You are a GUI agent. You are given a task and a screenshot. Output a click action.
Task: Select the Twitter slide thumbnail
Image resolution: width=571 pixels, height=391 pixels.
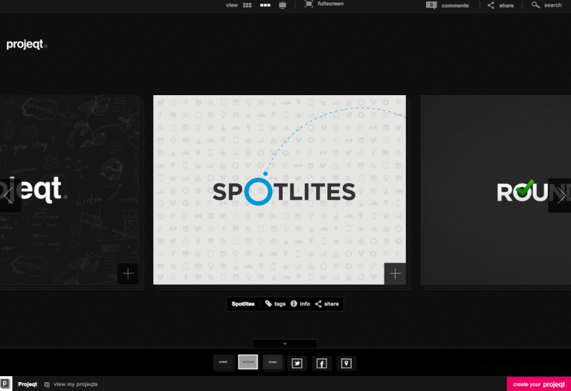pyautogui.click(x=297, y=363)
